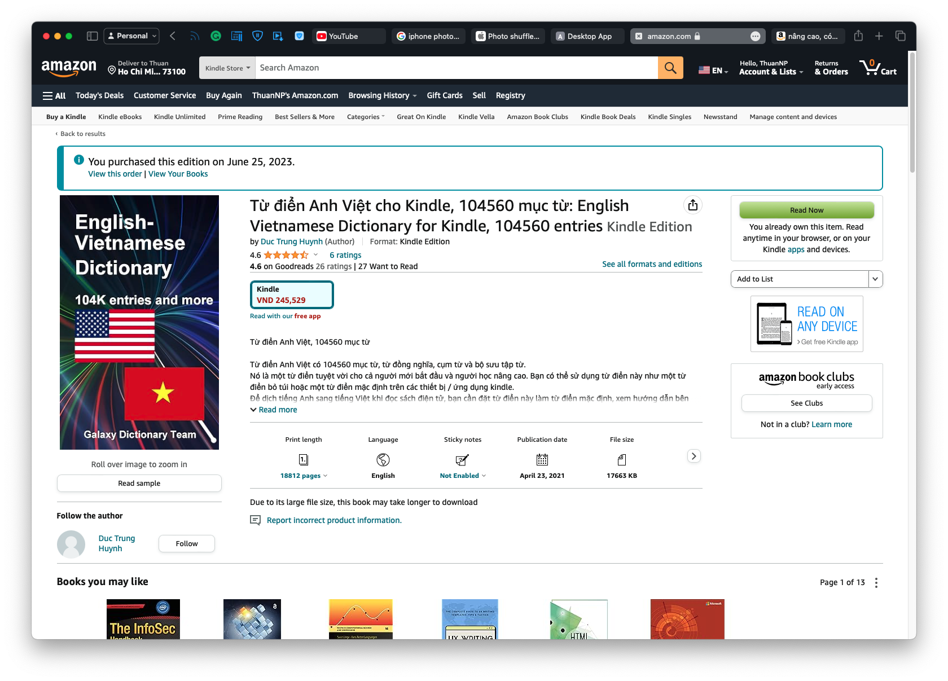
Task: Click into the Search Amazon field
Action: pyautogui.click(x=457, y=68)
